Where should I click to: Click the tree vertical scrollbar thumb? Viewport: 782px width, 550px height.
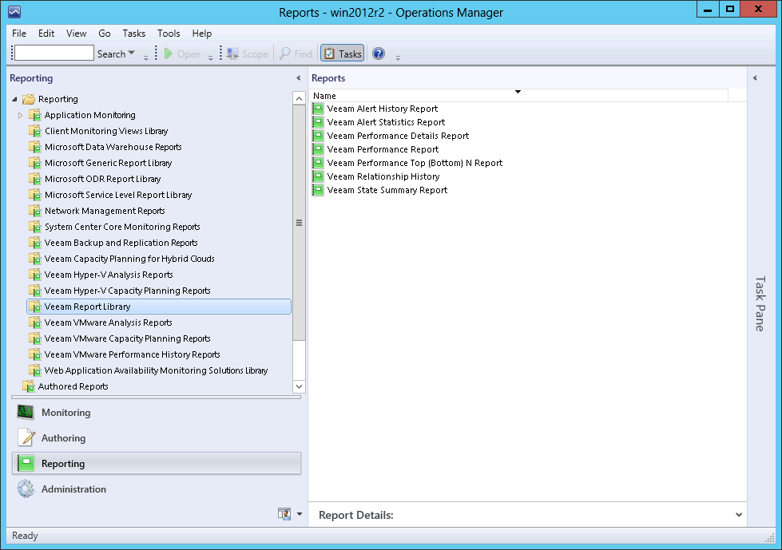pyautogui.click(x=299, y=223)
